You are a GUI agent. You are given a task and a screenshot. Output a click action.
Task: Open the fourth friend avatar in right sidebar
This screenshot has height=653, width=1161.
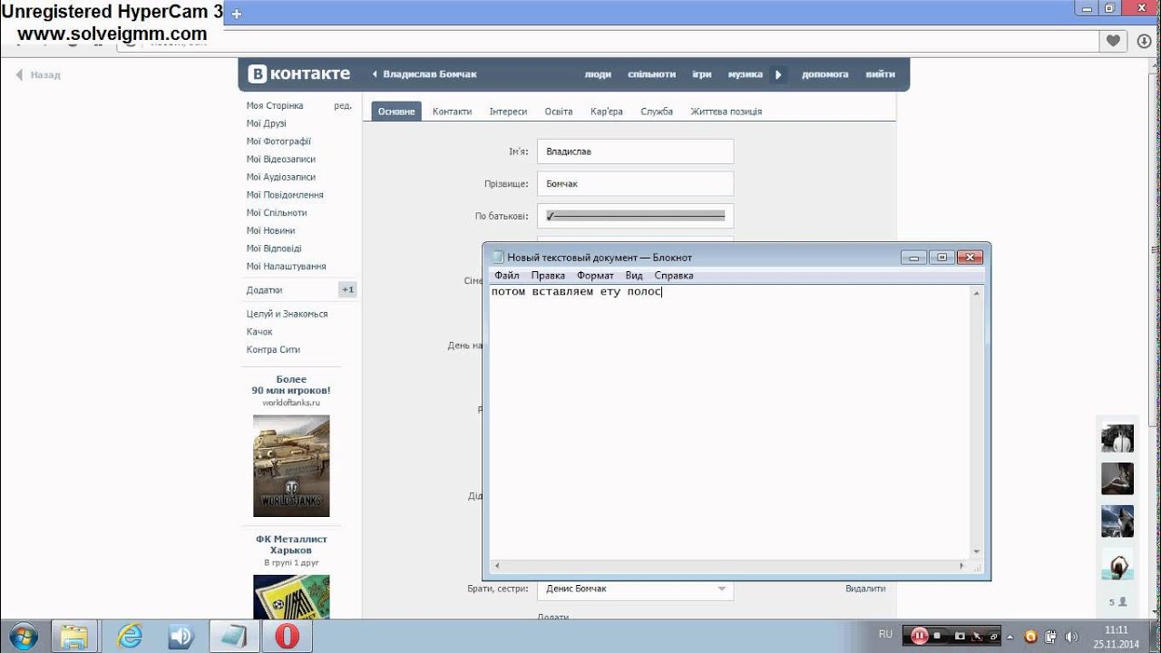tap(1117, 564)
